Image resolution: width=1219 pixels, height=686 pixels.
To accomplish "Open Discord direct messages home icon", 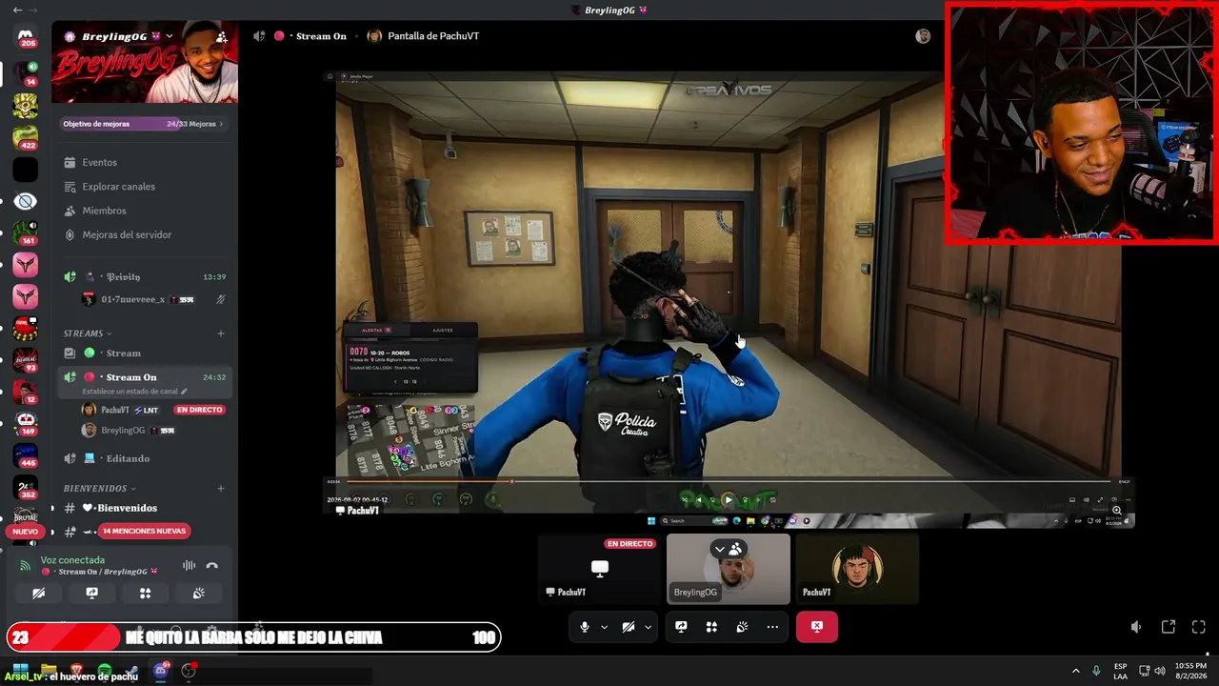I will [26, 36].
